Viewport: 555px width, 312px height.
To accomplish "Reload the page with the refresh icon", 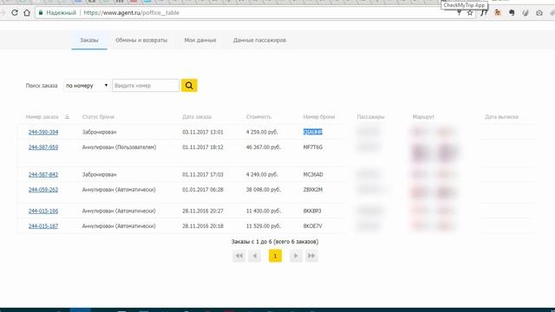I will 15,13.
